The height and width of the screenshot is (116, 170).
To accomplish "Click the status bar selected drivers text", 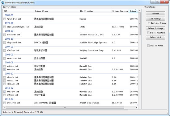I will click(x=23, y=112).
